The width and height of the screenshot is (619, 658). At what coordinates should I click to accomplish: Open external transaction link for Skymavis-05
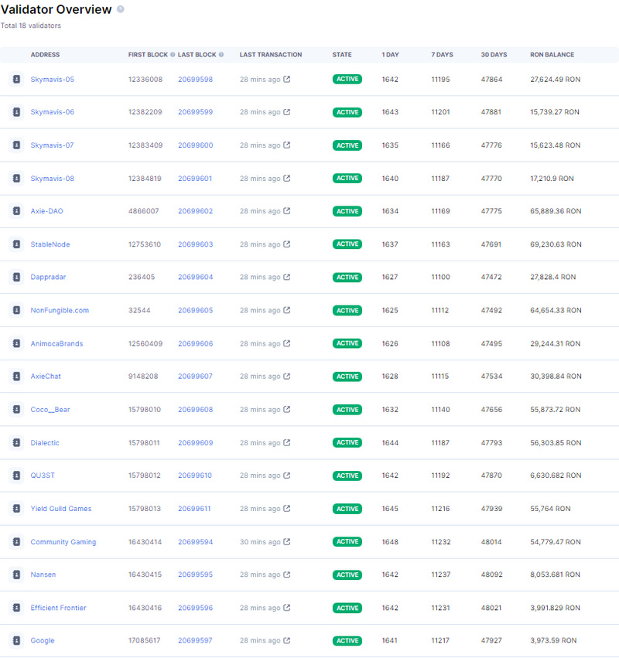287,79
